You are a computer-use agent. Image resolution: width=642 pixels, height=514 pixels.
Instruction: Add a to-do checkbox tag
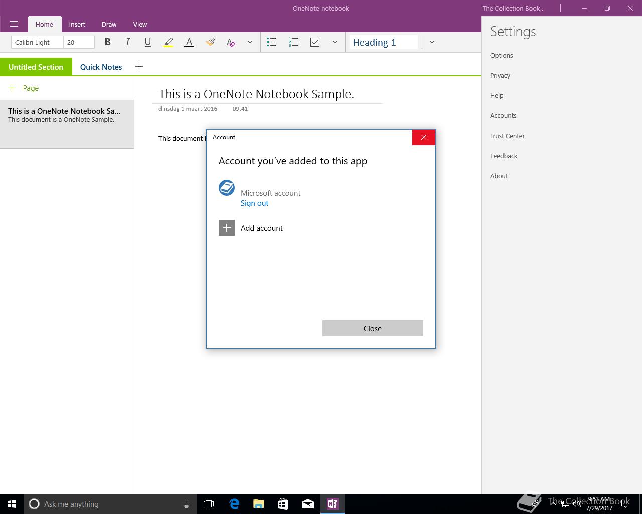(315, 42)
